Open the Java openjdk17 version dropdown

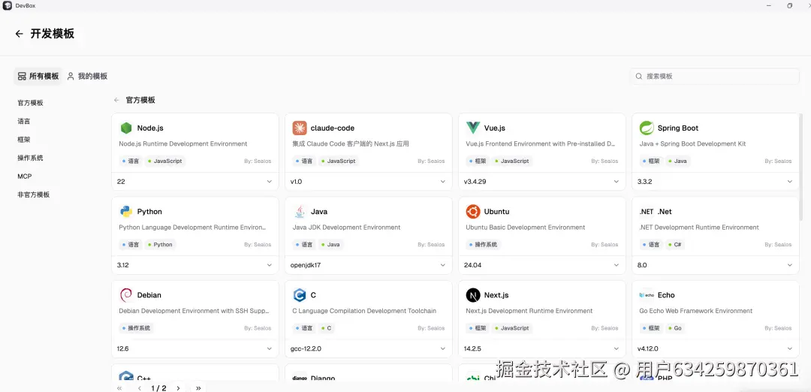tap(369, 265)
